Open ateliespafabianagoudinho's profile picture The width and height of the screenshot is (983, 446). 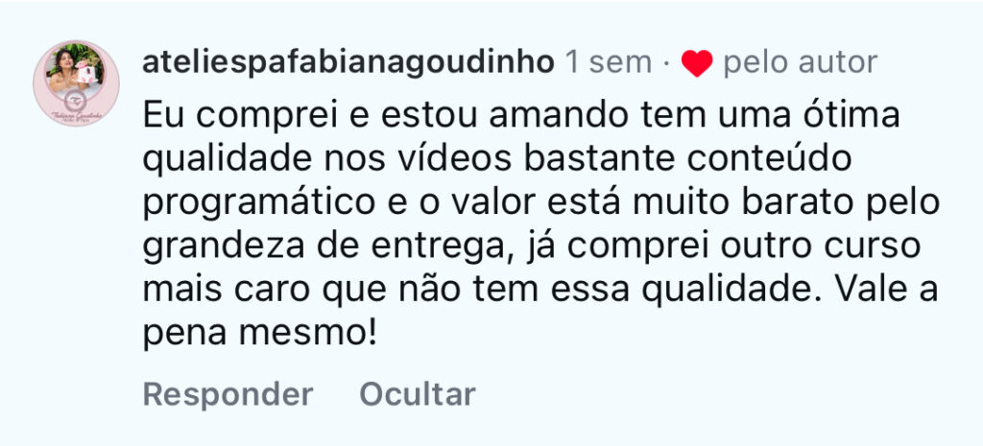tap(76, 83)
